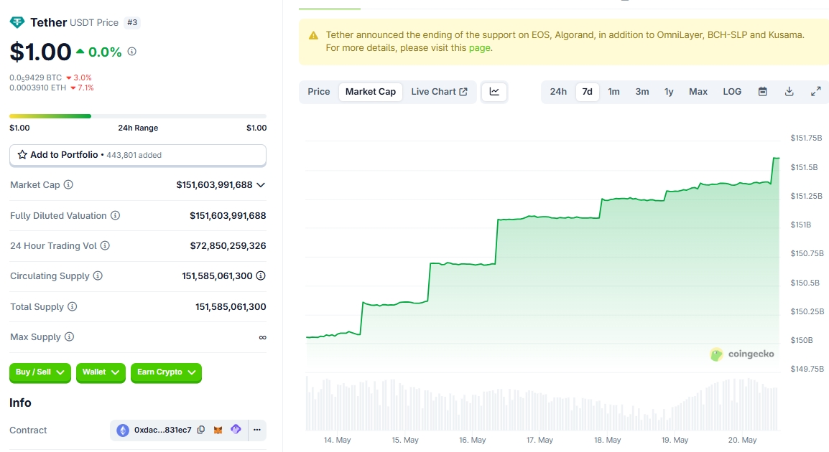The image size is (829, 452).
Task: Show 24 Hour Trading Vol info icon
Action: click(x=105, y=245)
